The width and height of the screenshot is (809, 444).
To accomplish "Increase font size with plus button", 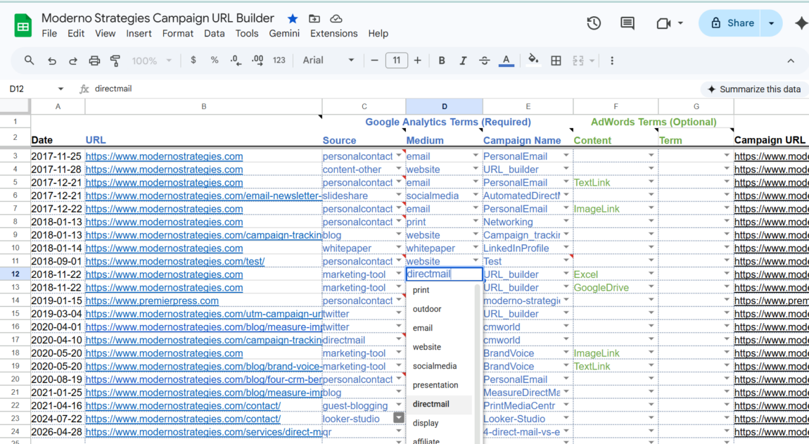I will click(417, 61).
